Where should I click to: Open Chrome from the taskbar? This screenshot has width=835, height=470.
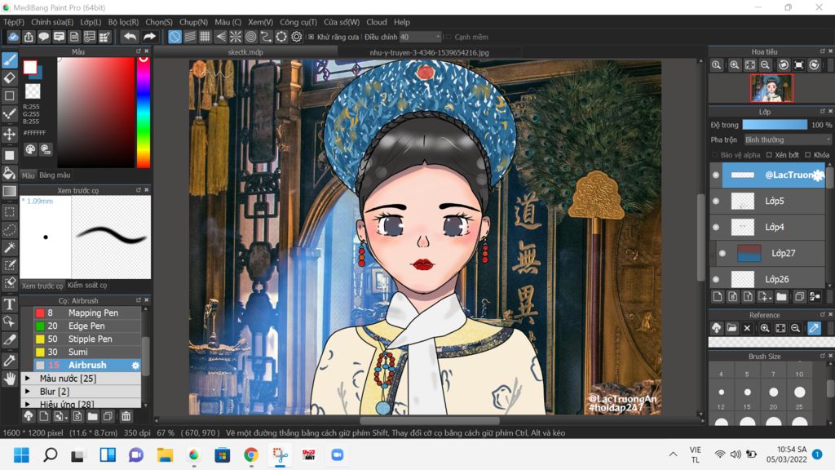coord(251,454)
